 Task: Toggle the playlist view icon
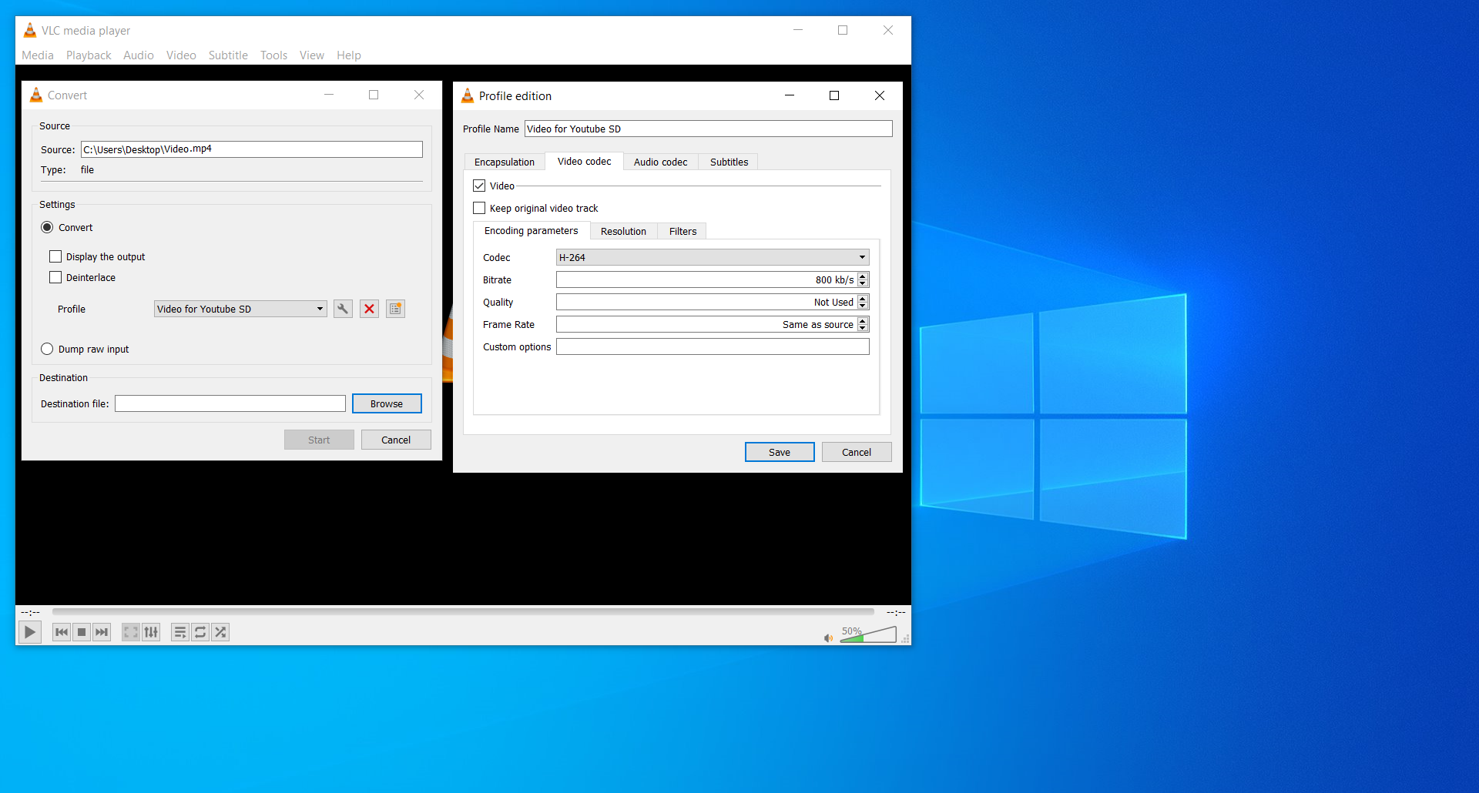click(x=179, y=632)
